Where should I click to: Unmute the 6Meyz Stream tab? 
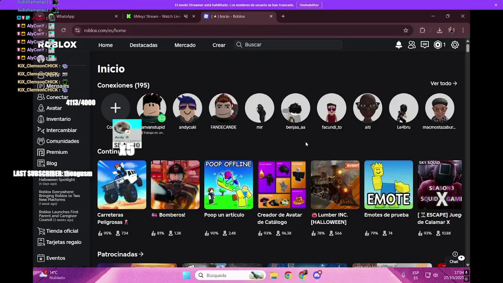(186, 17)
